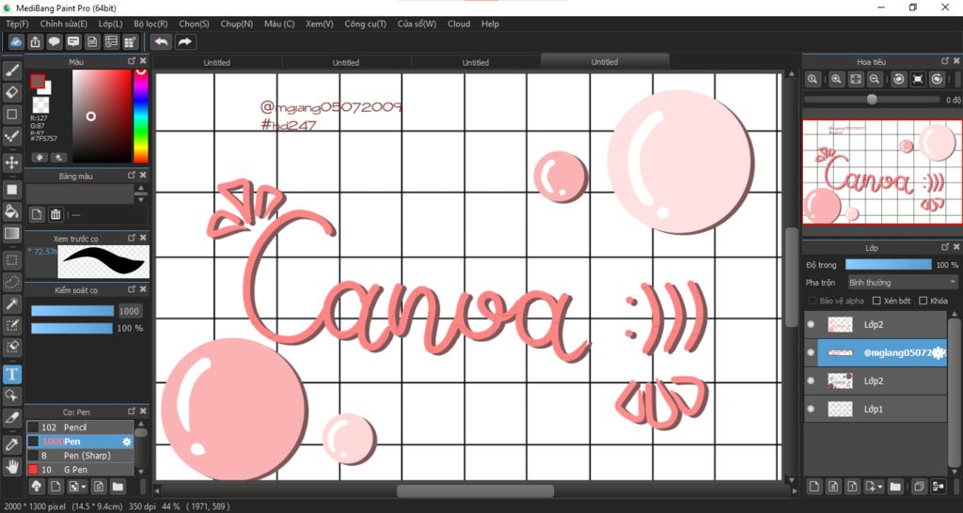Select the G Pen brush
The width and height of the screenshot is (963, 513).
point(80,470)
